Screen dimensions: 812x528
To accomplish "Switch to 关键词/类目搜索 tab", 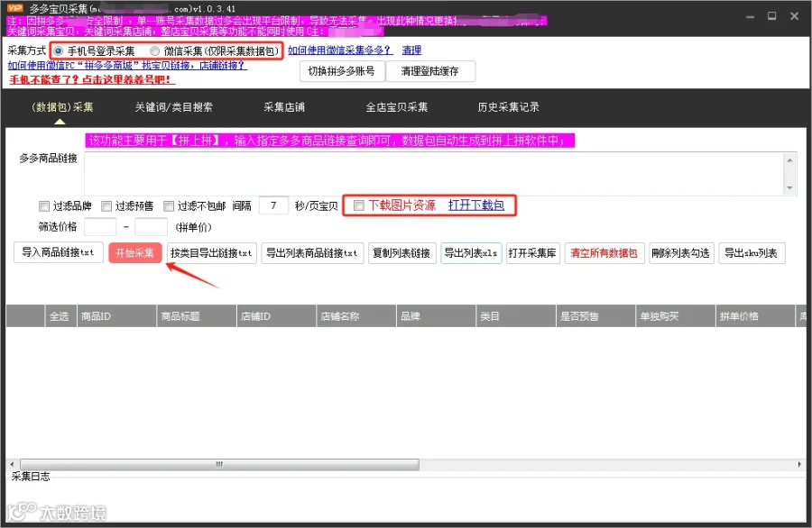I will pos(173,107).
